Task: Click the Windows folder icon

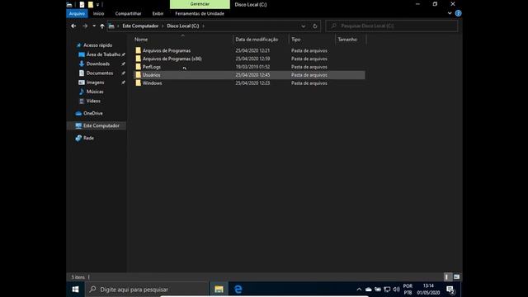Action: click(x=138, y=82)
